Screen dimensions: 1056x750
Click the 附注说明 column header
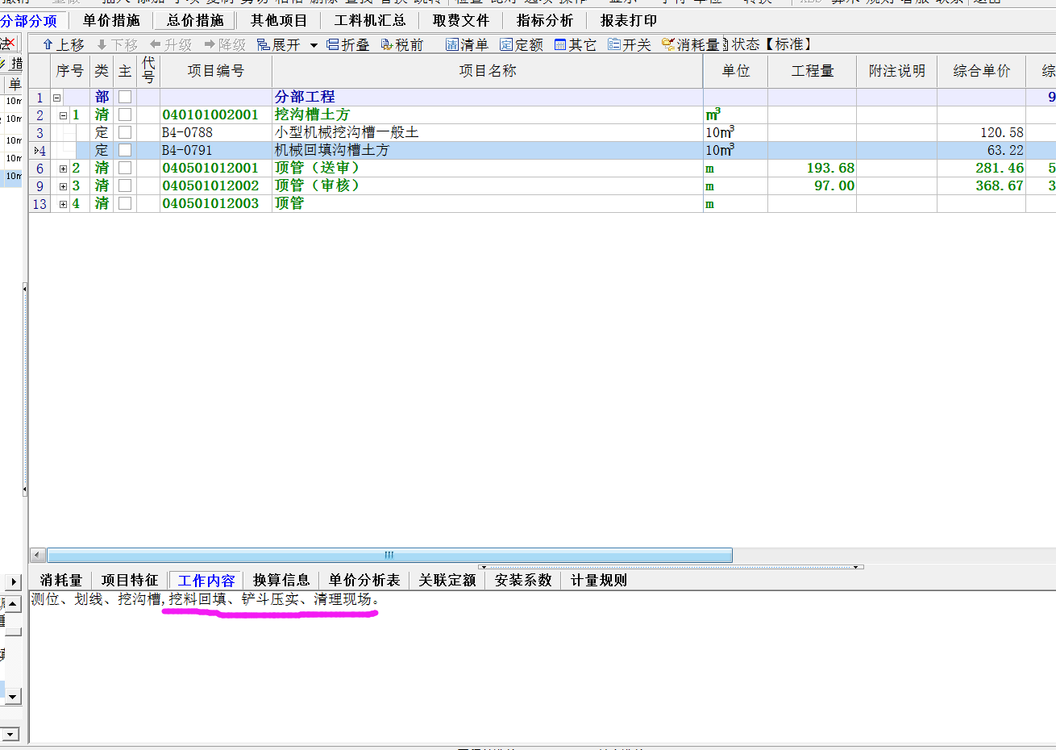tap(897, 71)
